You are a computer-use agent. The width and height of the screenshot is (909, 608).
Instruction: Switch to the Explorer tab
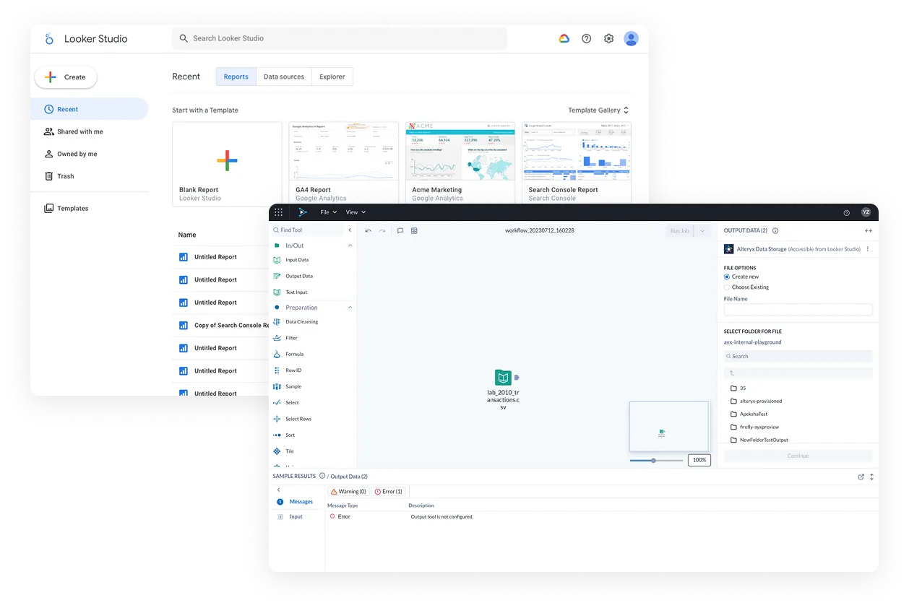click(332, 77)
